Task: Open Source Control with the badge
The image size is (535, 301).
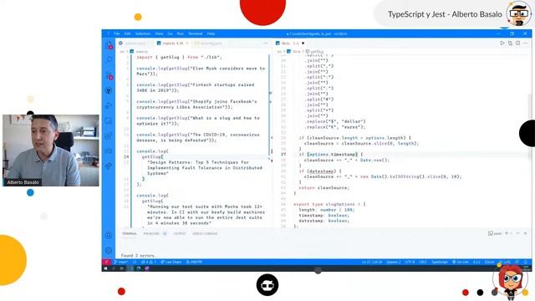Action: point(109,75)
